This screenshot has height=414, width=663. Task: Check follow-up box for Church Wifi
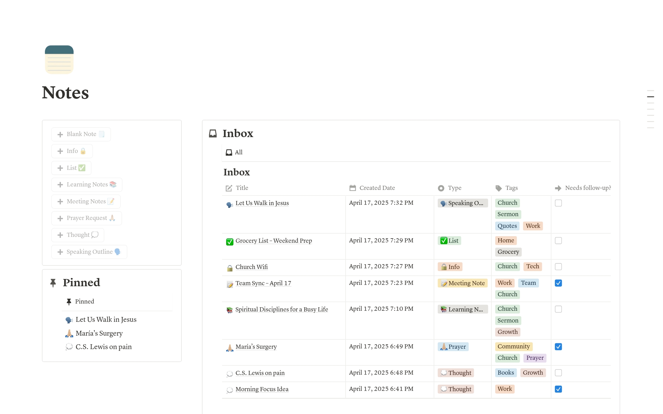(x=558, y=267)
